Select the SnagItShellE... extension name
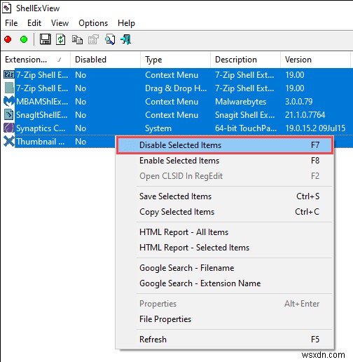 click(x=42, y=115)
